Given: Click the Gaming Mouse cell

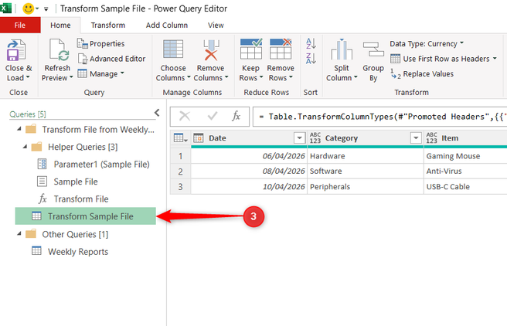Looking at the screenshot, I should point(465,156).
